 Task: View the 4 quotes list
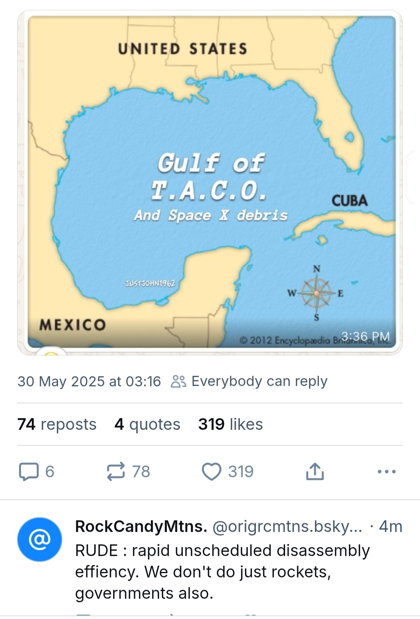tap(147, 424)
